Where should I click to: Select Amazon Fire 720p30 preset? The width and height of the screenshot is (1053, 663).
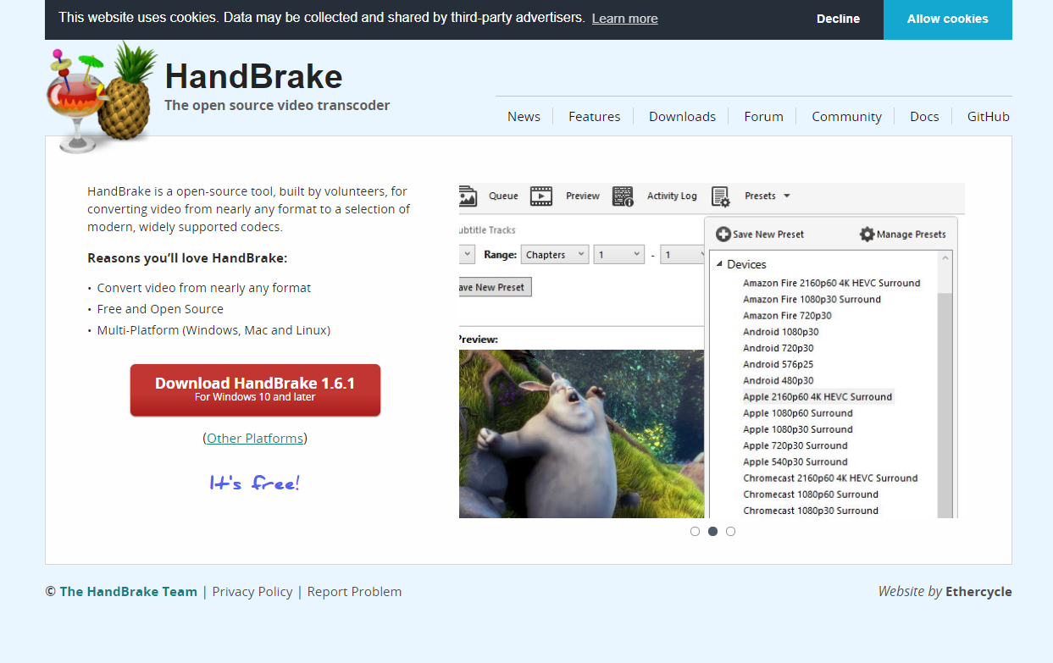(787, 316)
